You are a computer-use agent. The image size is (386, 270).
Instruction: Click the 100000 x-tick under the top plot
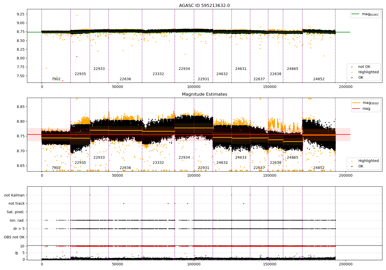[x=194, y=87]
